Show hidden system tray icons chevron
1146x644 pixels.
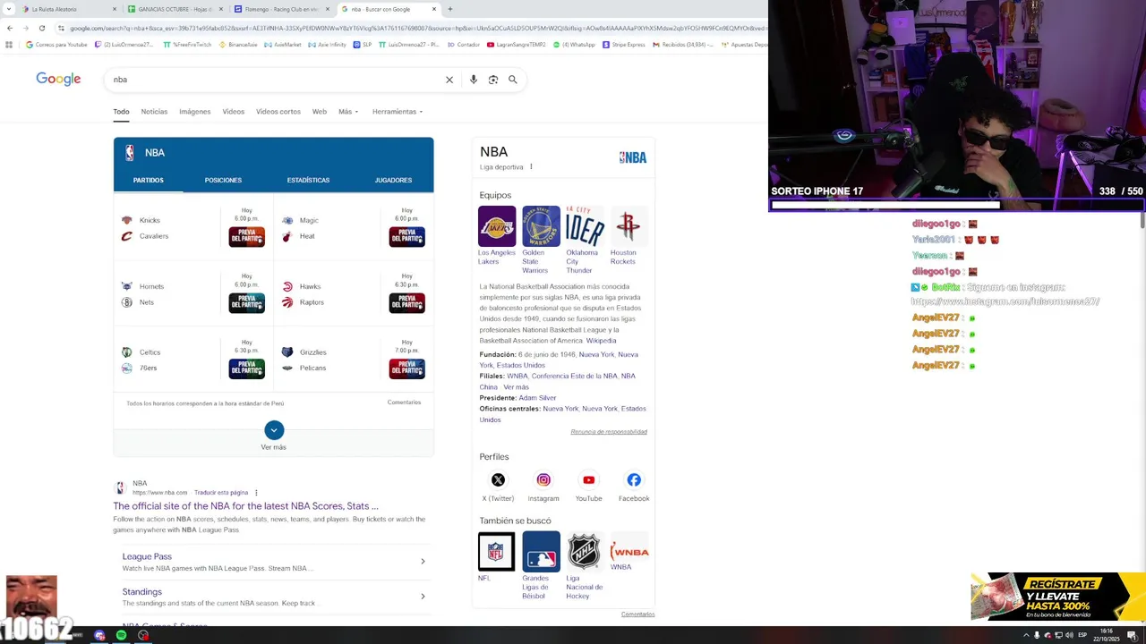[x=1026, y=635]
